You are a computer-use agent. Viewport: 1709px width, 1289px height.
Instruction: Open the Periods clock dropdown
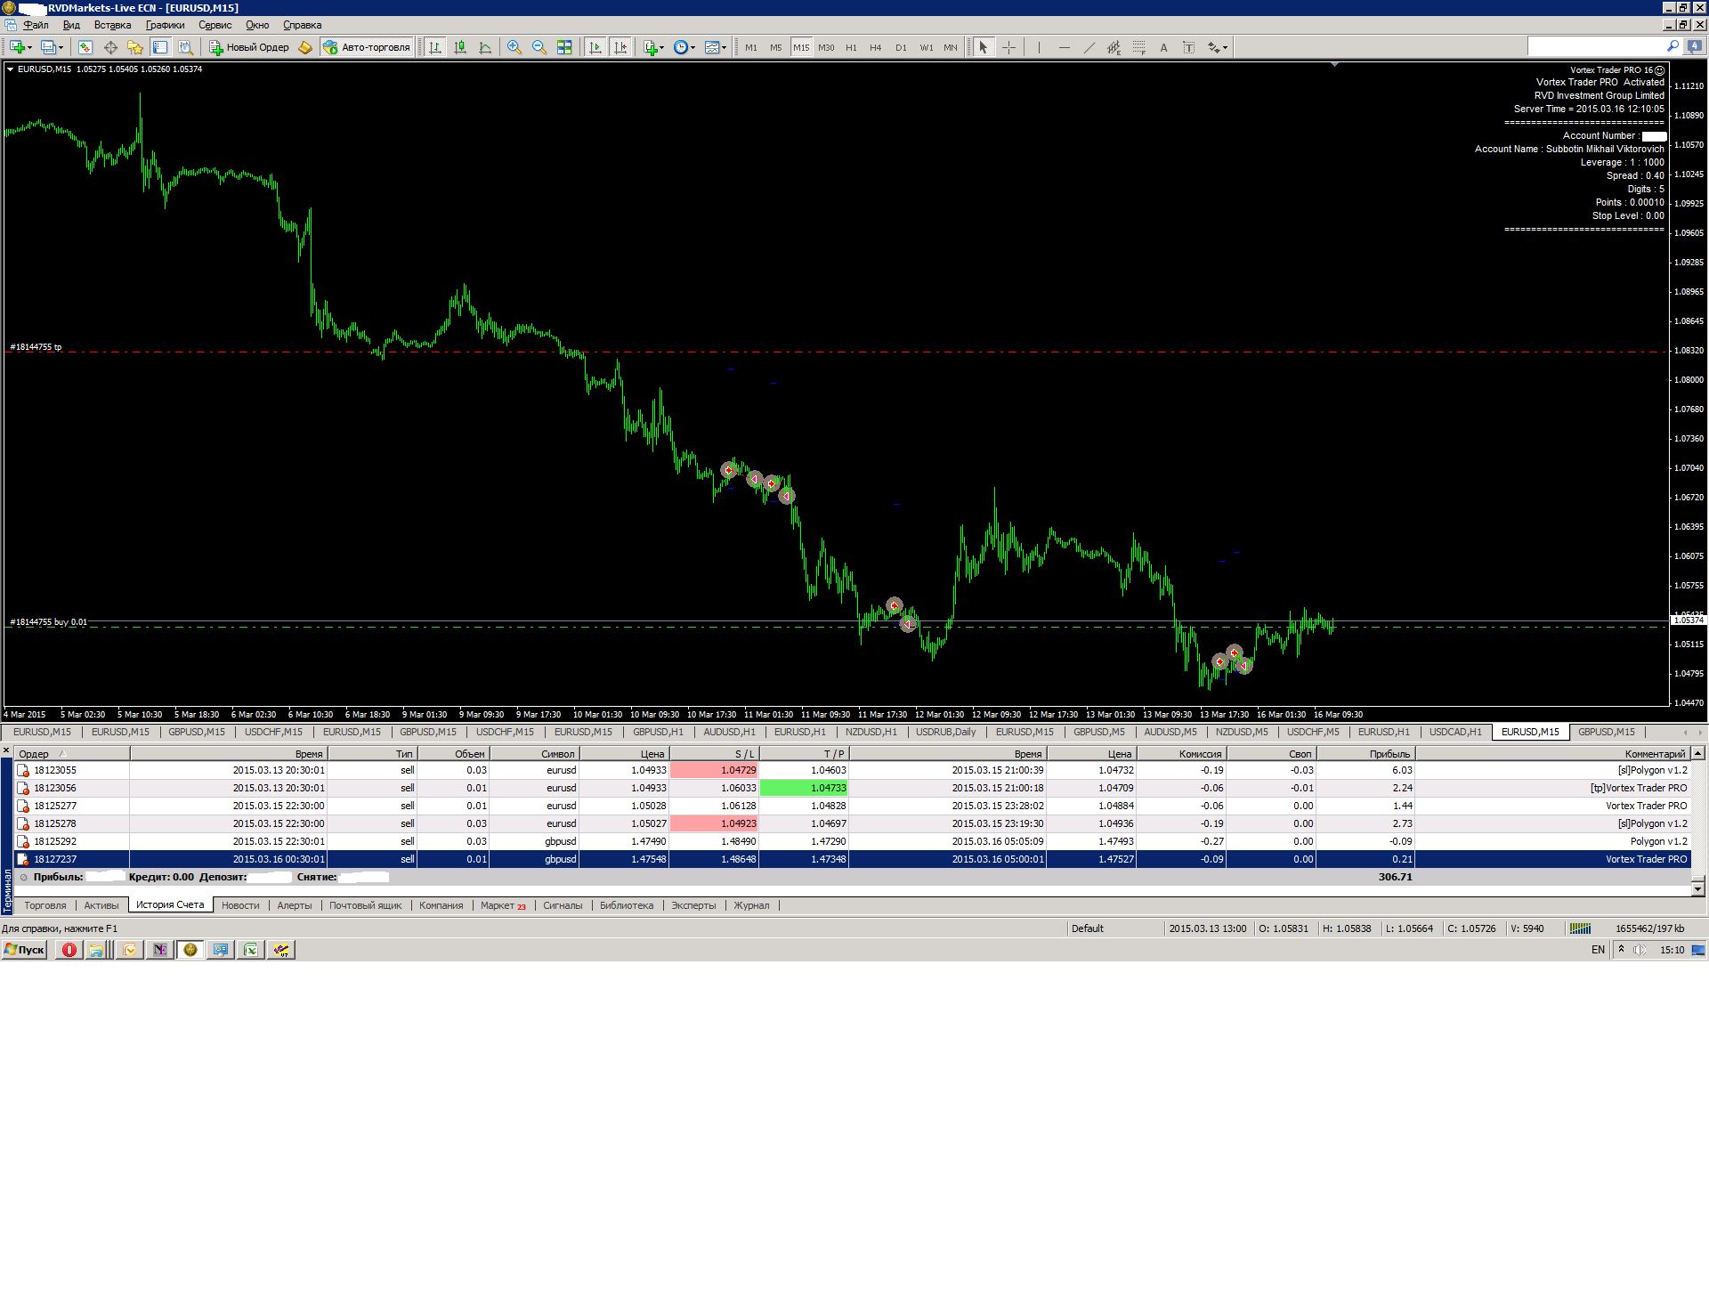(684, 47)
